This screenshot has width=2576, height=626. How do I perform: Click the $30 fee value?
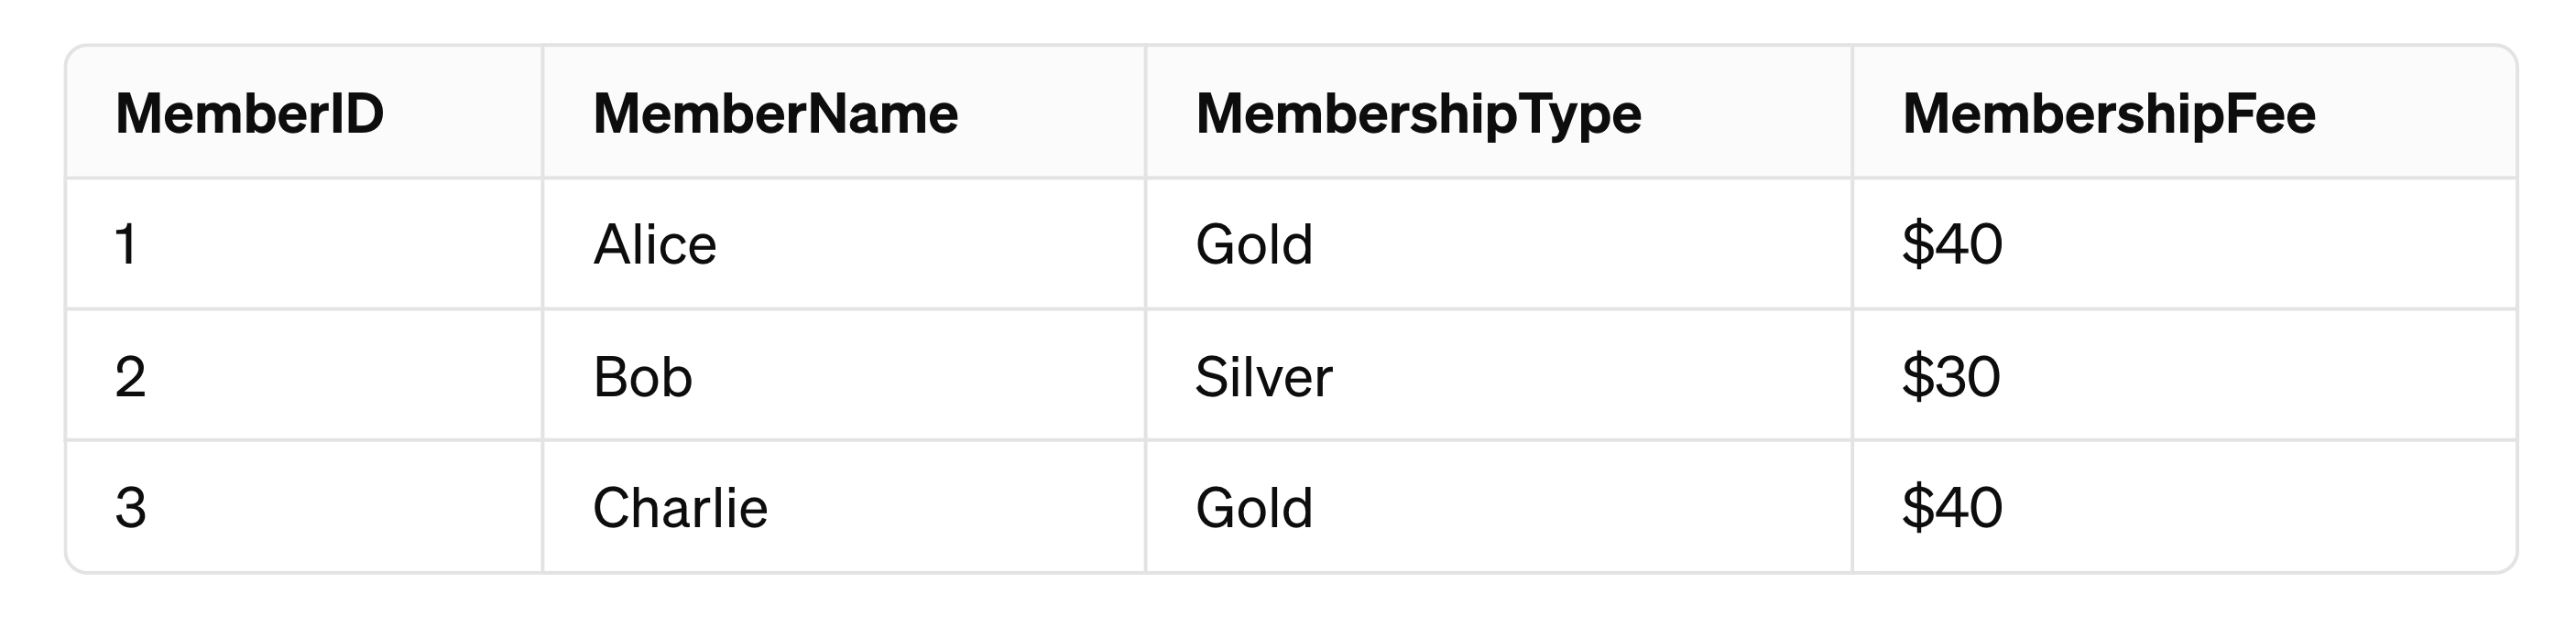point(1951,376)
